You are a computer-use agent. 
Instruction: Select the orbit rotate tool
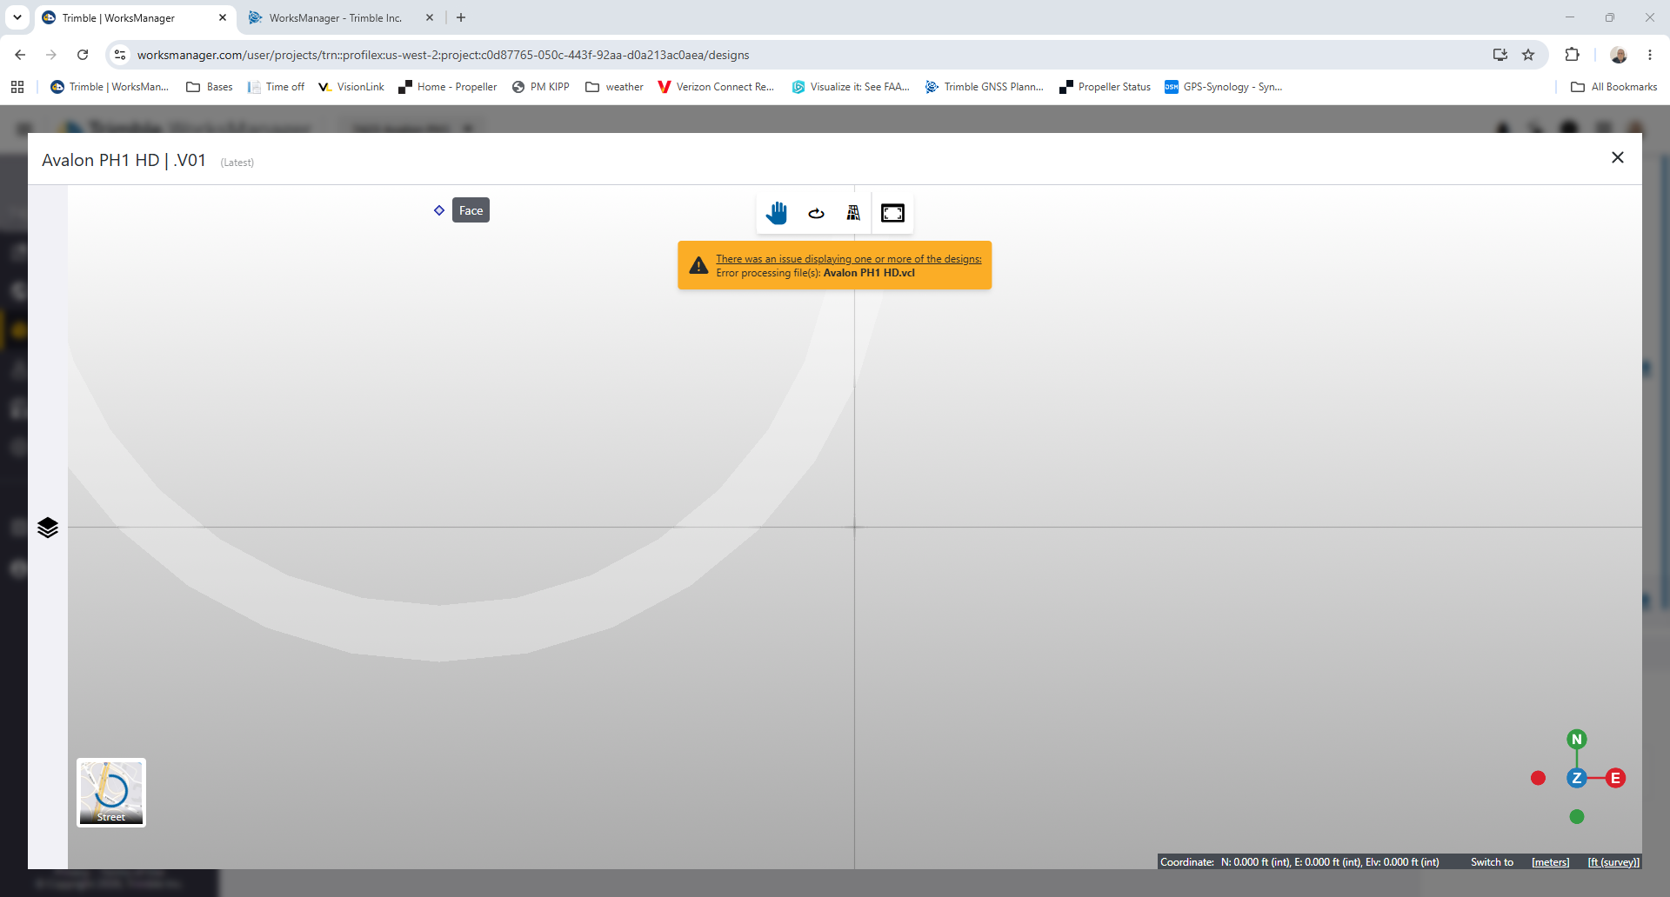point(816,213)
